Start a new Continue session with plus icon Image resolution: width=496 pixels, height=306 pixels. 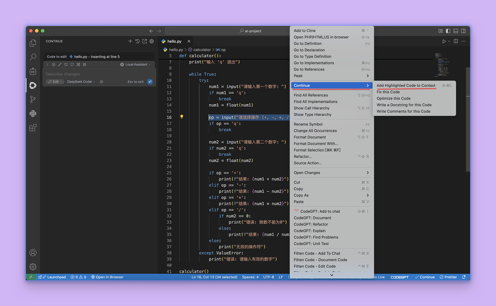point(130,41)
